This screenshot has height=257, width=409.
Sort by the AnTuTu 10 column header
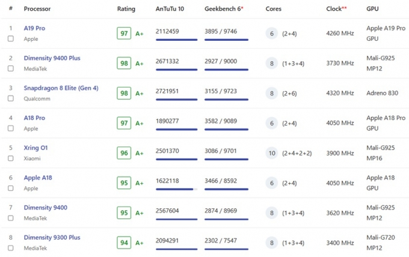[170, 9]
